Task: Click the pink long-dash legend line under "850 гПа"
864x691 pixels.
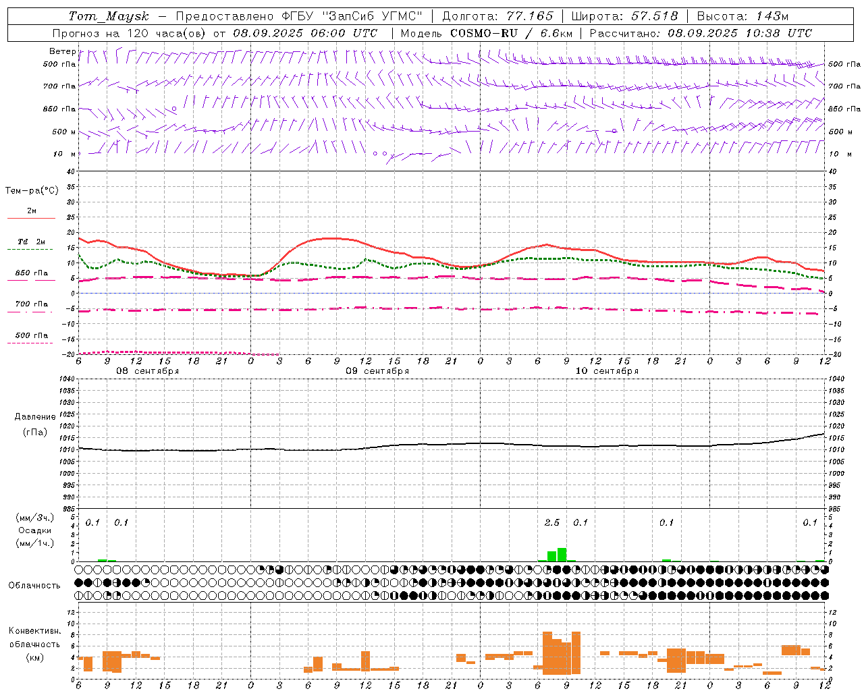Action: click(x=31, y=281)
